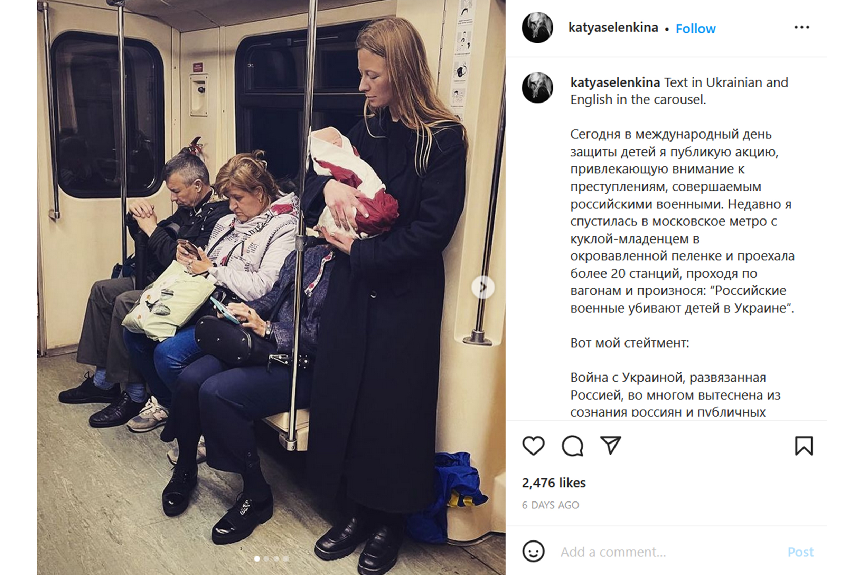864x575 pixels.
Task: Open the emoji picker smiley icon
Action: 533,551
